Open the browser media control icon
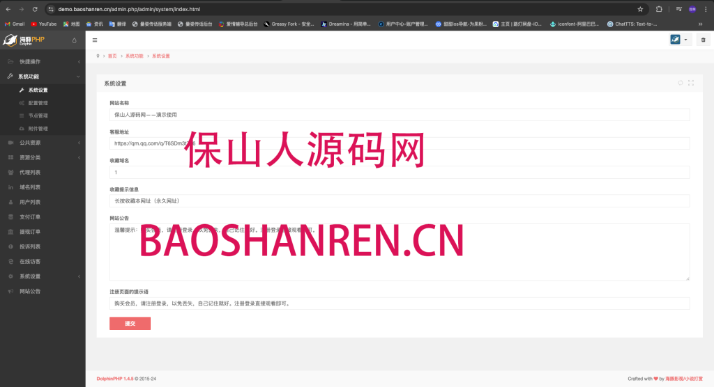The width and height of the screenshot is (714, 387). click(678, 9)
